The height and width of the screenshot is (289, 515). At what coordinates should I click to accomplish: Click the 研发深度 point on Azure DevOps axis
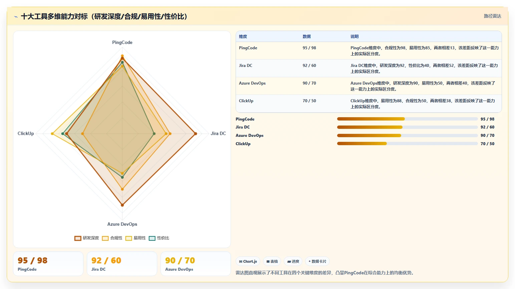pos(122,205)
